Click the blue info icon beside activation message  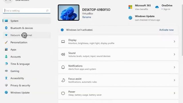pos(62,30)
